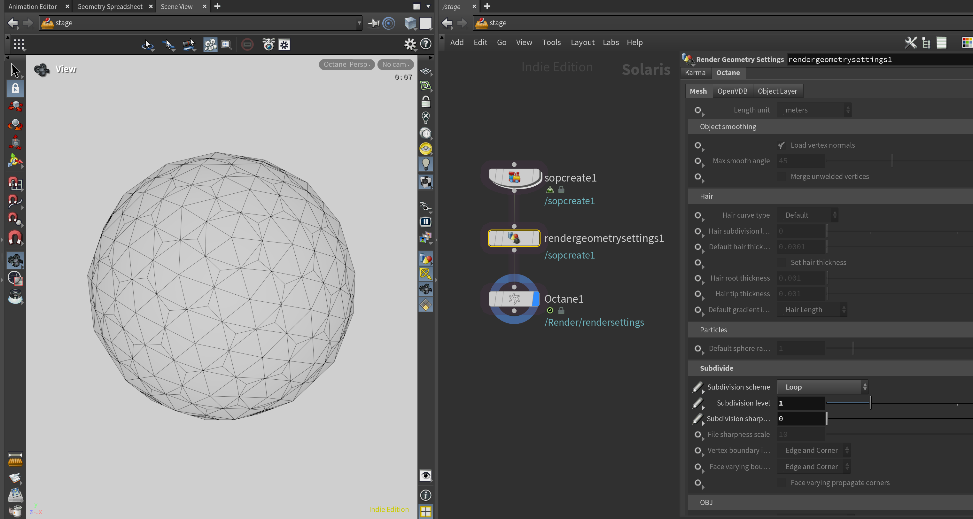
Task: Open the Labs menu
Action: pyautogui.click(x=611, y=42)
